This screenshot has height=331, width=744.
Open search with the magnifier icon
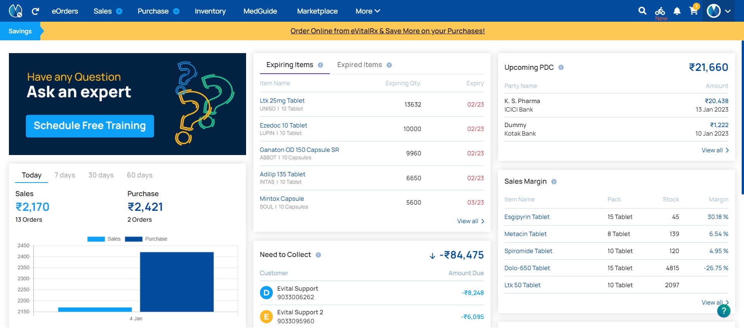pos(642,11)
